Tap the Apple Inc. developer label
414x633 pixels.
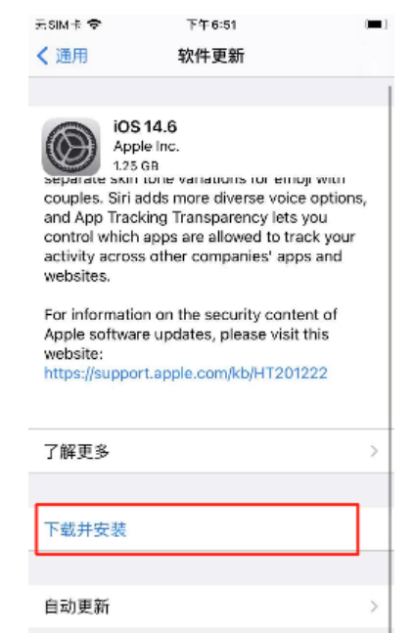coord(146,146)
